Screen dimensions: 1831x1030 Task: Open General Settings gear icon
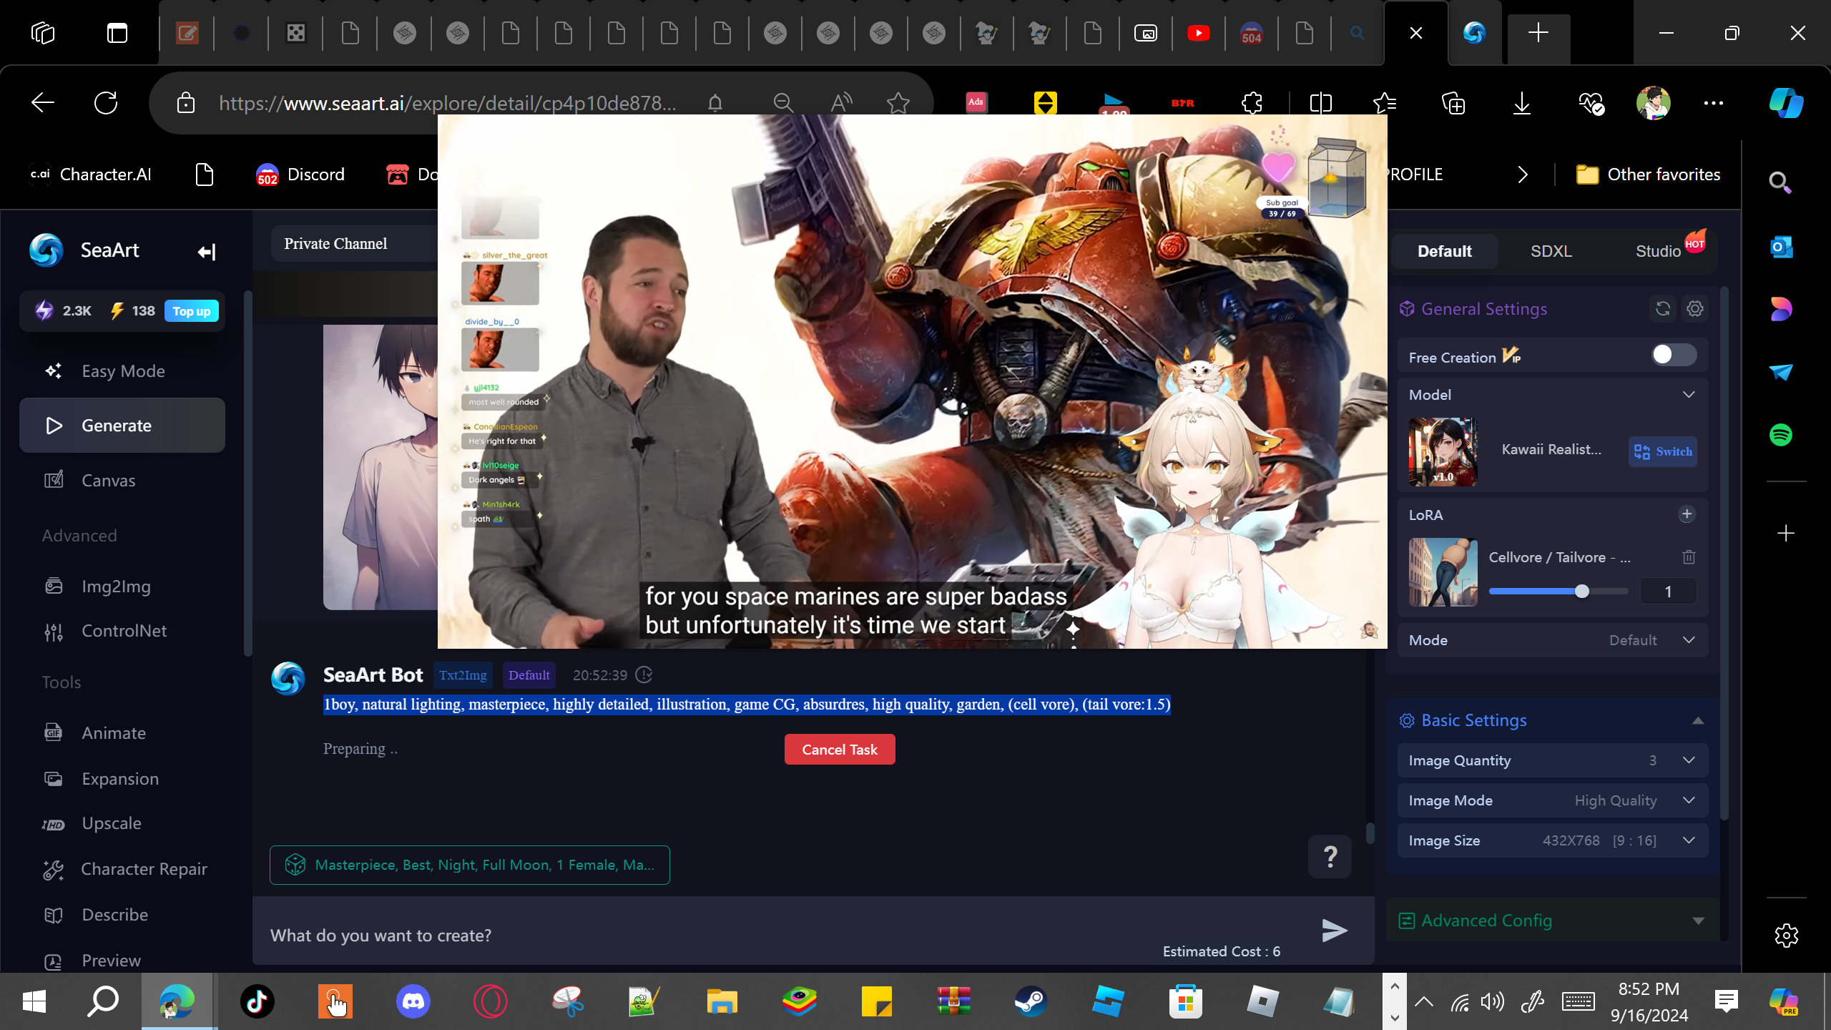1695,309
